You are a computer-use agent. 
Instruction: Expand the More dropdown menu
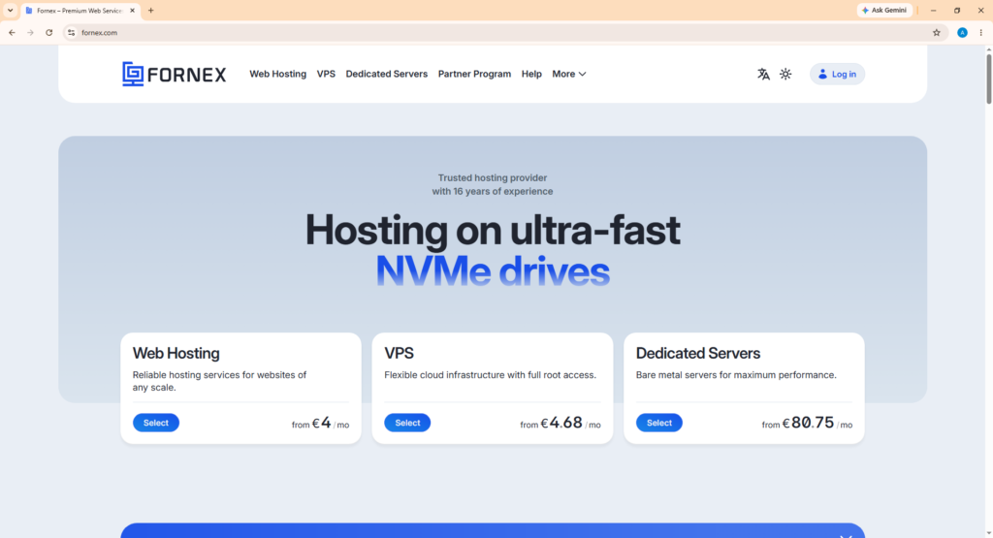[568, 74]
